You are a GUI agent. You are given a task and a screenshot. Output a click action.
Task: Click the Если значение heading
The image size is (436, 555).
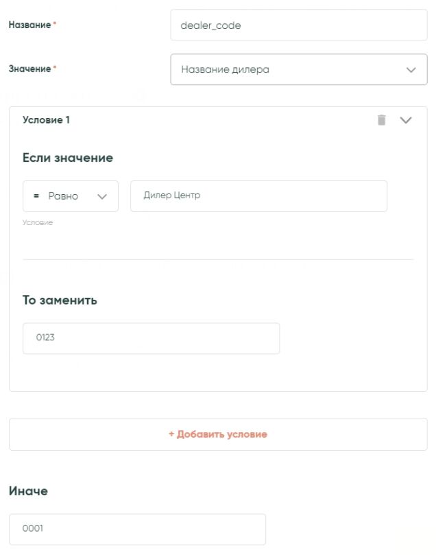(x=67, y=158)
